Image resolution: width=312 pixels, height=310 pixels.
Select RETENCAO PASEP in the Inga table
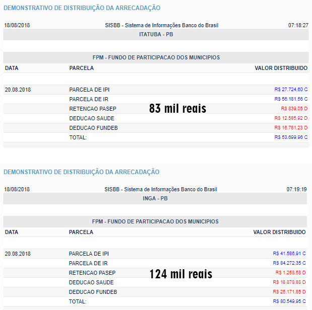coord(92,273)
